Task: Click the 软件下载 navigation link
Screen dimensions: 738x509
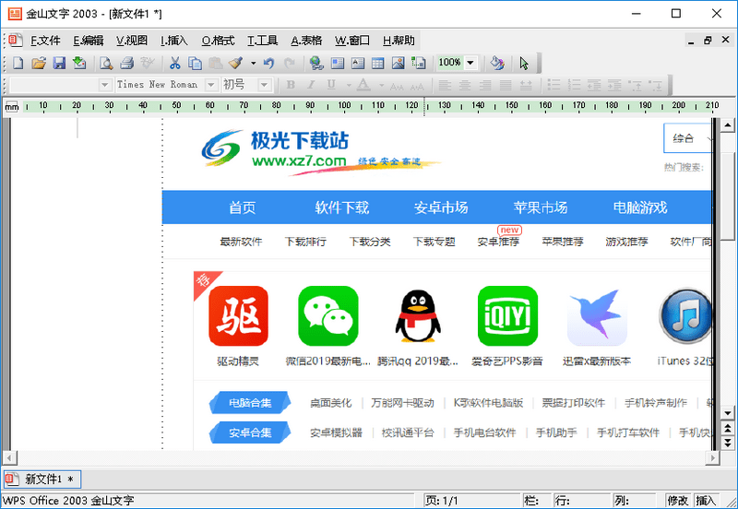Action: click(x=341, y=207)
